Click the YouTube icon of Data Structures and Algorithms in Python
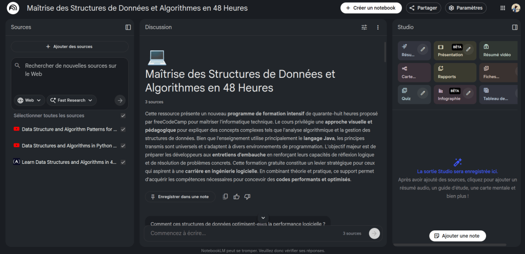This screenshot has width=525, height=254. [16, 146]
